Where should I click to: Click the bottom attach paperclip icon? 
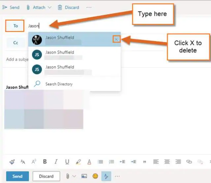68,176
